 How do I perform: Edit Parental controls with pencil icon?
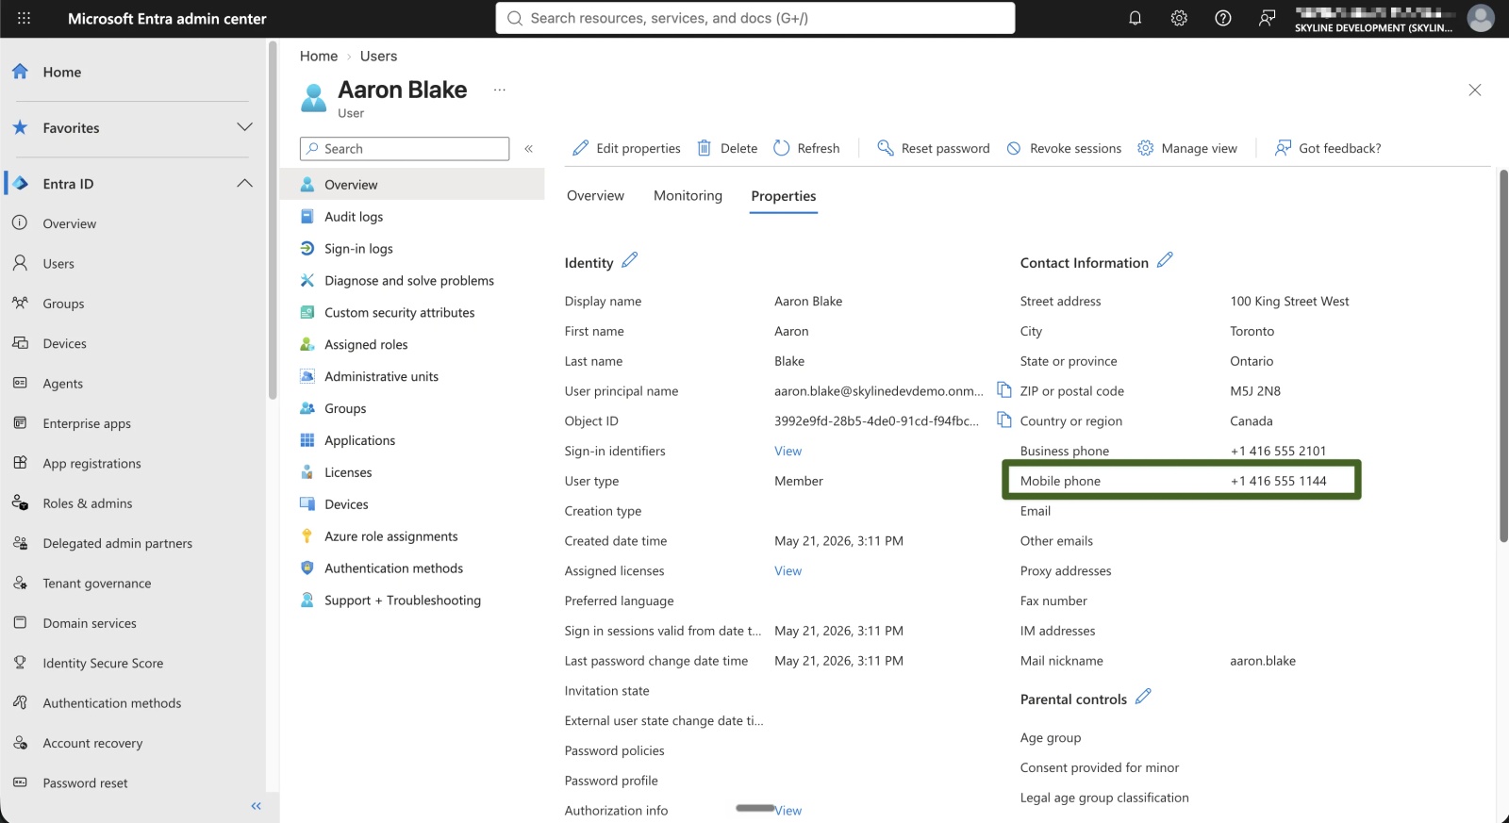pos(1143,696)
